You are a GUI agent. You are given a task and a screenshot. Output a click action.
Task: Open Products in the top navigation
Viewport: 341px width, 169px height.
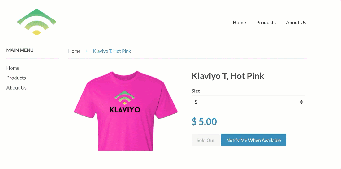(266, 23)
